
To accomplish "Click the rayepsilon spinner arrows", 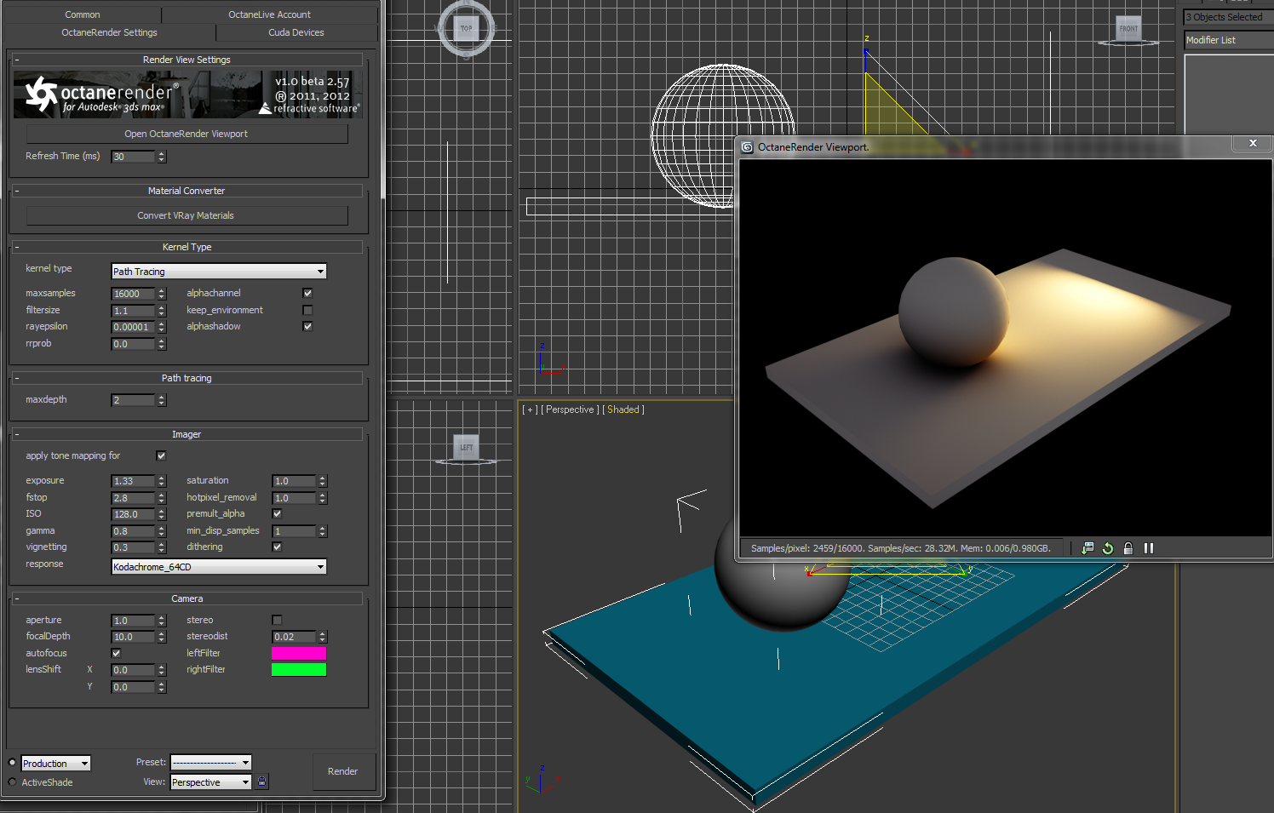I will [x=161, y=327].
